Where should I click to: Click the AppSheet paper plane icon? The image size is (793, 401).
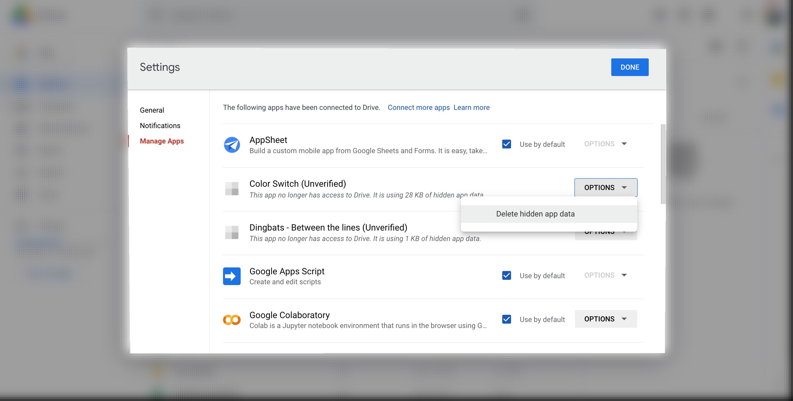(232, 145)
